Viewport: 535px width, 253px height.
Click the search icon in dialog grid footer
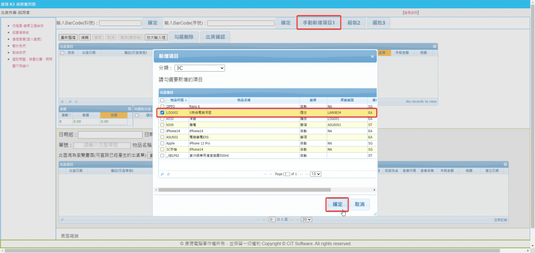coord(162,174)
